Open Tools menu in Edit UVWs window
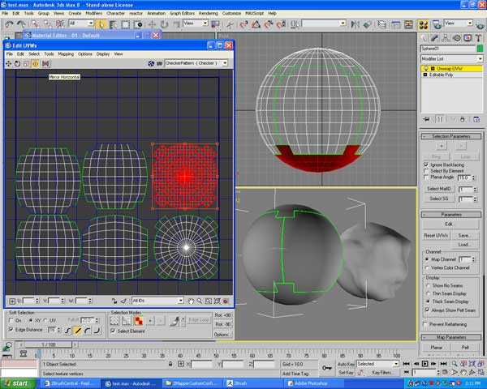This screenshot has height=389, width=487. [49, 54]
